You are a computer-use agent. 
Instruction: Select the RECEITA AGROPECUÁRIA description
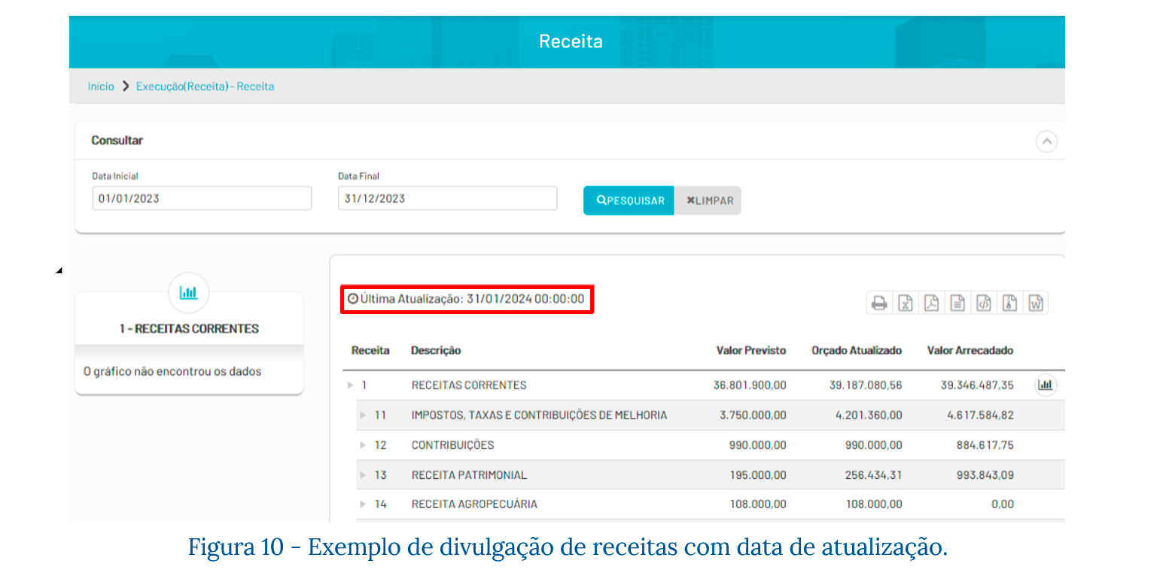pos(474,504)
